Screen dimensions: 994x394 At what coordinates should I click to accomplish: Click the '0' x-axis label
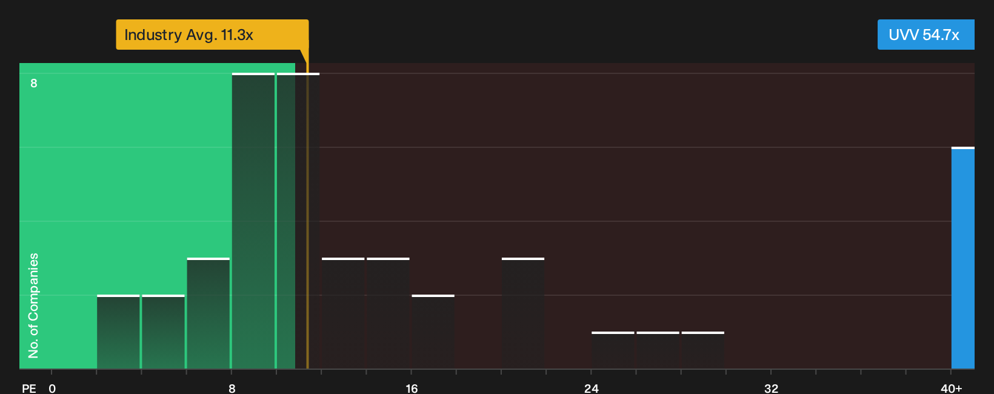52,389
